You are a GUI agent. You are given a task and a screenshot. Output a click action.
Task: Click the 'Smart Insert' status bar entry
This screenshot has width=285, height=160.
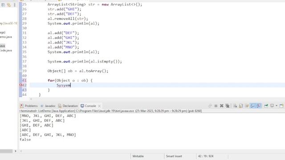pyautogui.click(x=174, y=156)
